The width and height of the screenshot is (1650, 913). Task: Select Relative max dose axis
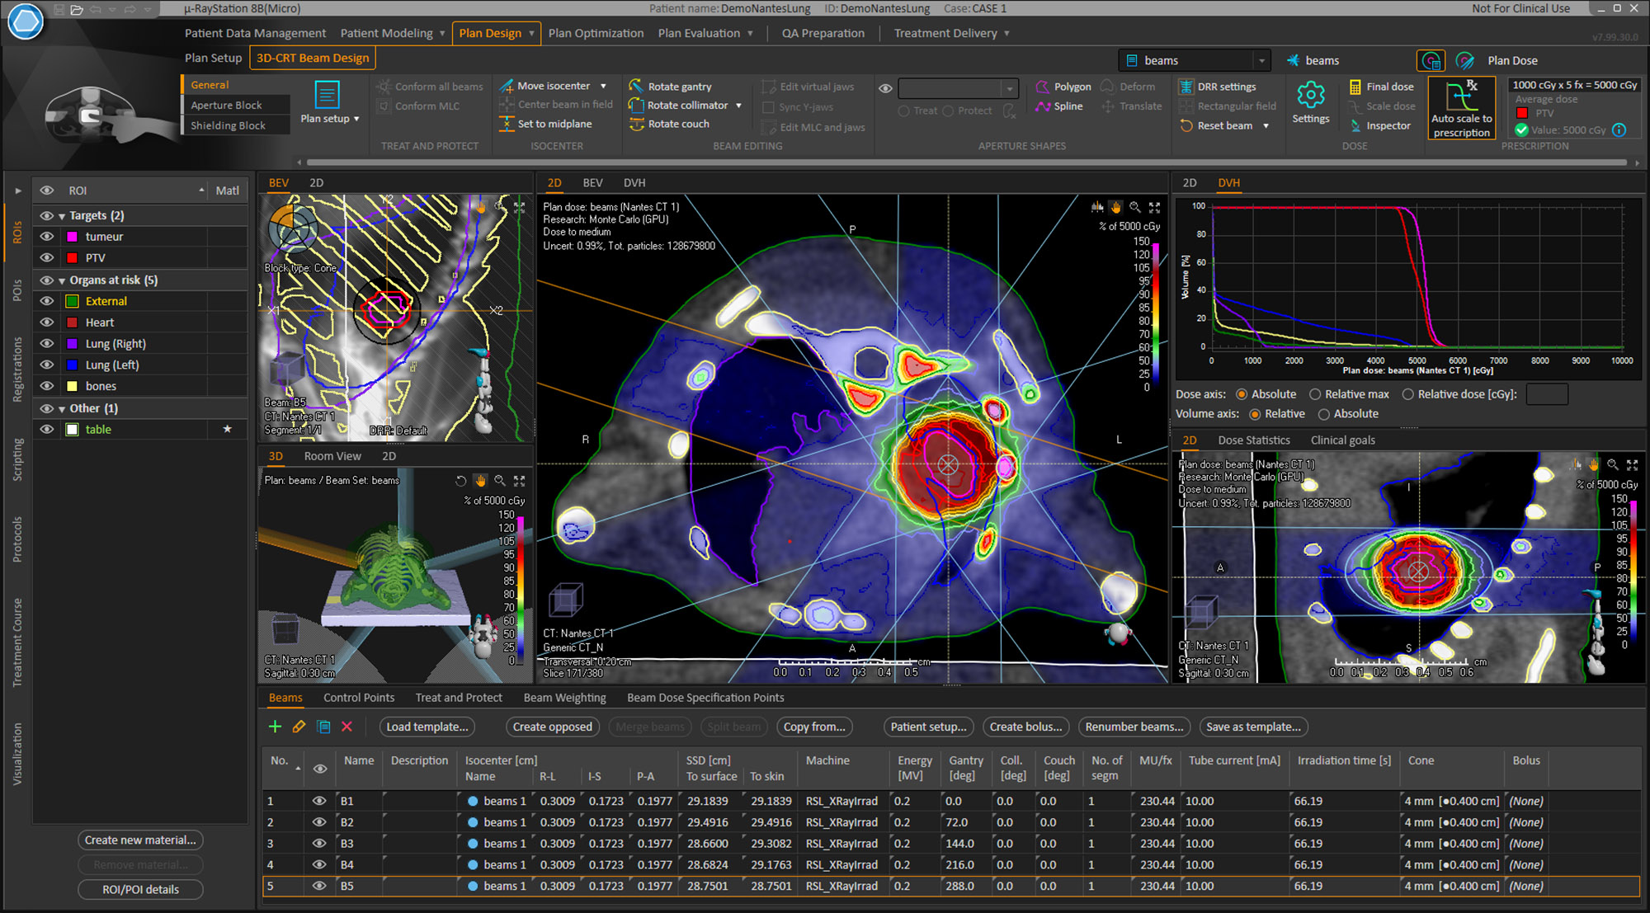[x=1316, y=394]
